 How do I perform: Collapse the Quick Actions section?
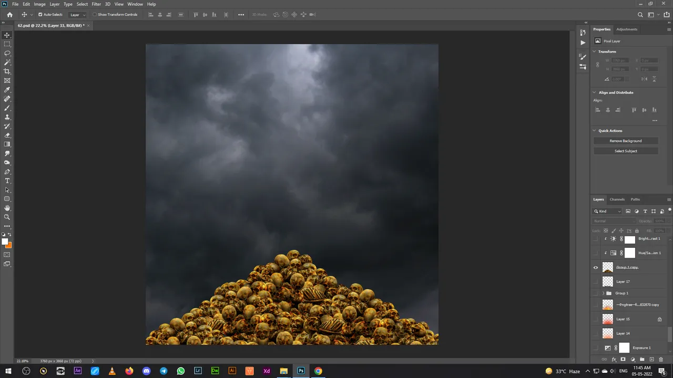(595, 131)
